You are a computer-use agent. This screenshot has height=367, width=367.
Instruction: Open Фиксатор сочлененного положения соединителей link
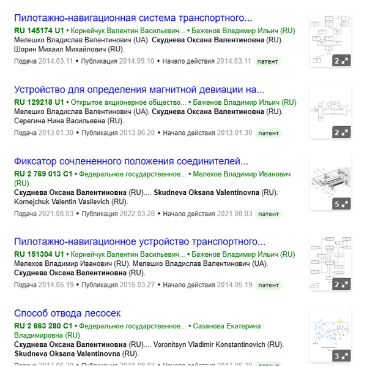click(131, 161)
